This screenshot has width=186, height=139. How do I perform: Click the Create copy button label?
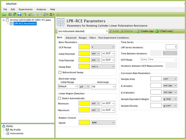pos(147,31)
